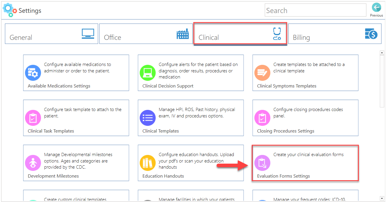Switch to the Office tab
Viewport: 387px width, 202px height.
point(146,34)
